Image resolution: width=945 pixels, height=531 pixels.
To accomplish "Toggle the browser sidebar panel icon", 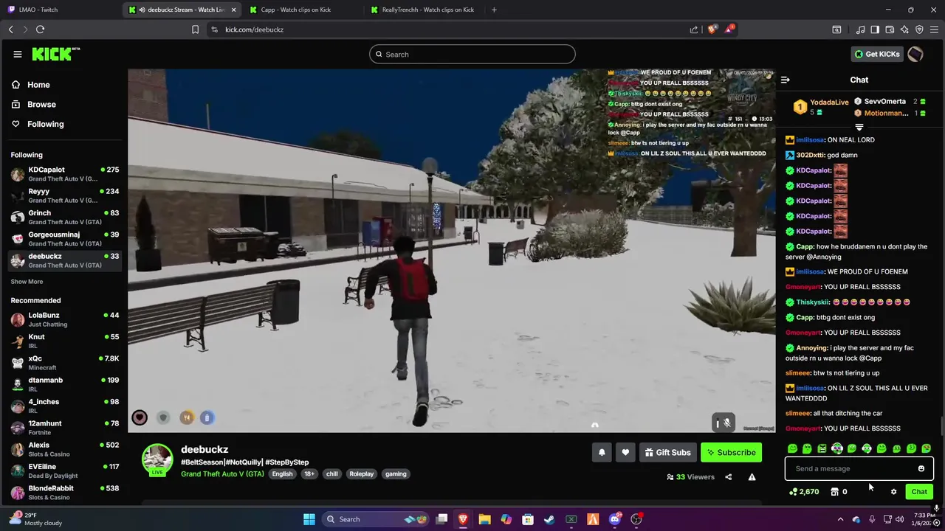I will pyautogui.click(x=875, y=29).
